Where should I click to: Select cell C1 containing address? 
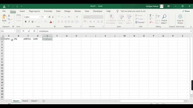(28, 39)
